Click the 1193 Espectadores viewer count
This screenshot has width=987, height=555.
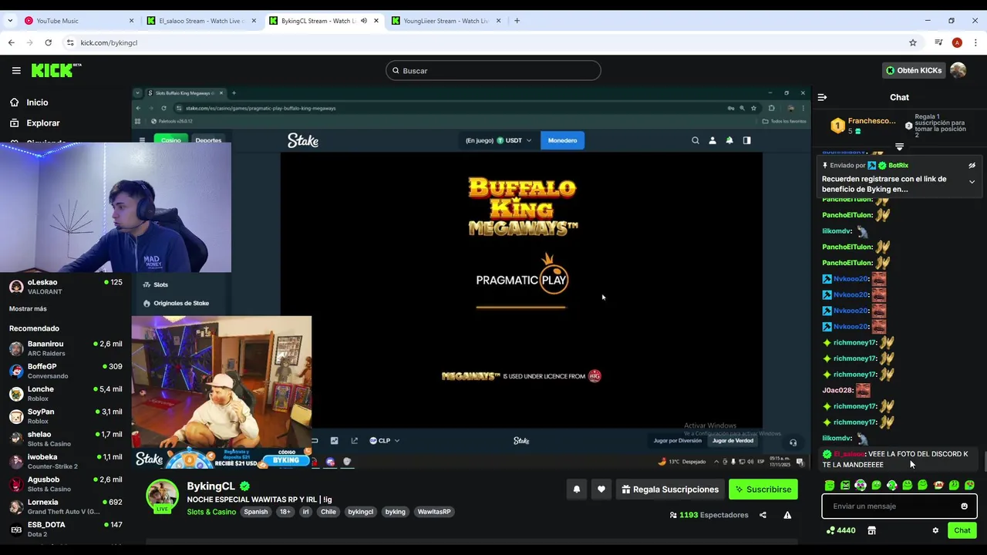pos(709,515)
